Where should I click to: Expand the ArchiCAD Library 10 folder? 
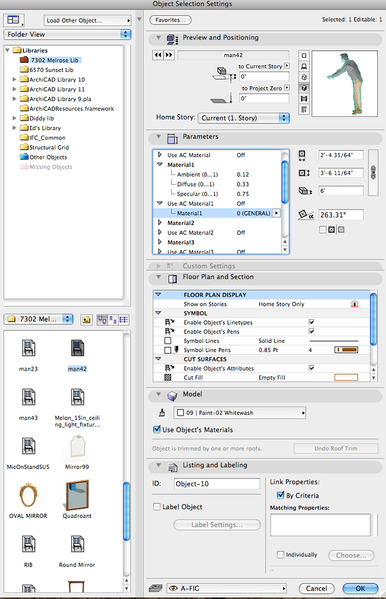pos(14,80)
